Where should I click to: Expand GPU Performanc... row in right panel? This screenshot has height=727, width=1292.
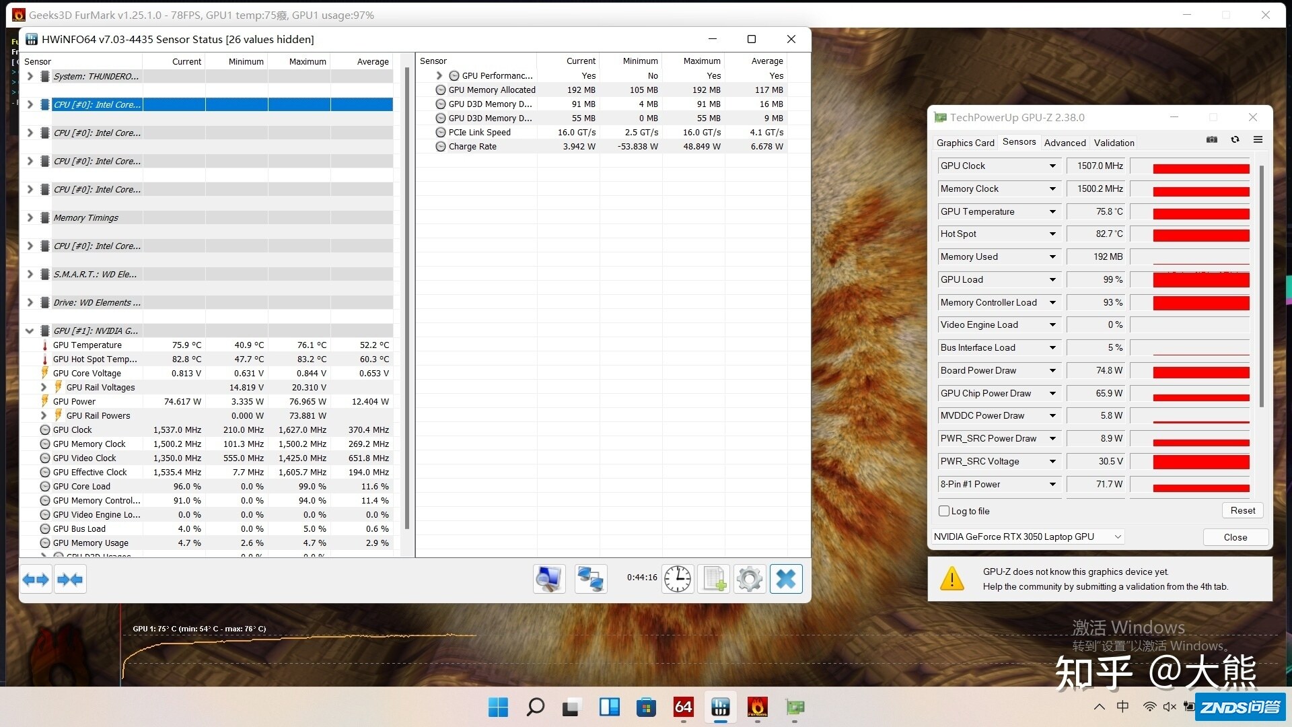[x=439, y=75]
